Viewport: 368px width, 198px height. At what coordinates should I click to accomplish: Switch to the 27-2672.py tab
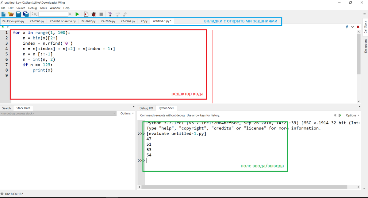click(88, 21)
